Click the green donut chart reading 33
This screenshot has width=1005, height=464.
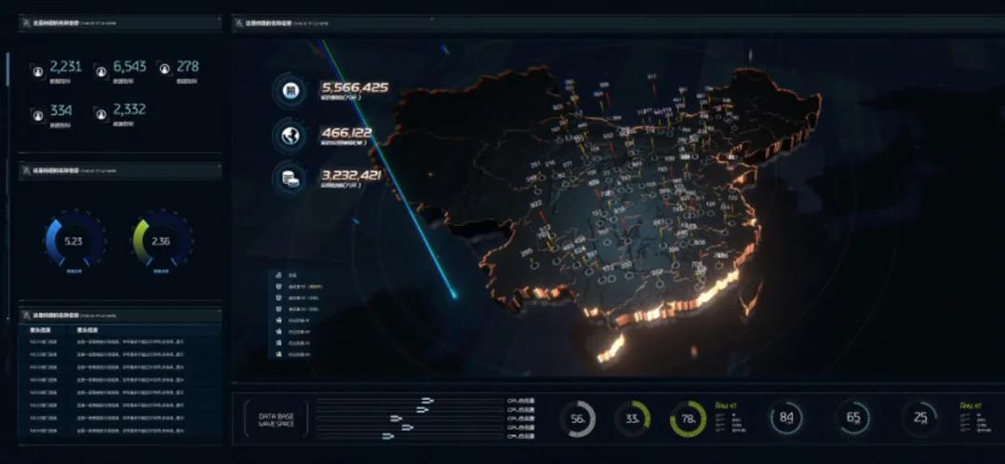[x=633, y=419]
